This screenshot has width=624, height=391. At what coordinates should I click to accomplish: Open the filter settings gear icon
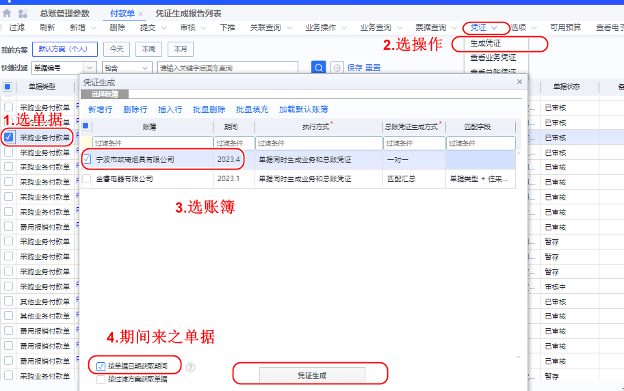(337, 68)
